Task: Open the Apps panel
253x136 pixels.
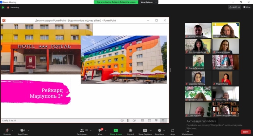Action: [x=173, y=132]
